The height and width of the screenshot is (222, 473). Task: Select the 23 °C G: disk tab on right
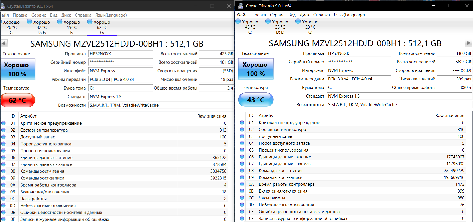tap(310, 27)
